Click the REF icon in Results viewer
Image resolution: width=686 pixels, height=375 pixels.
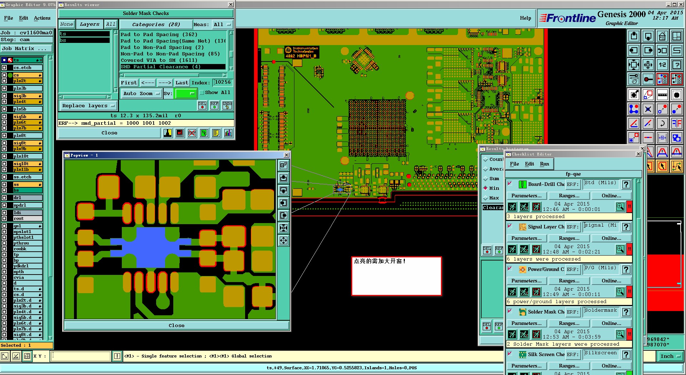(214, 105)
